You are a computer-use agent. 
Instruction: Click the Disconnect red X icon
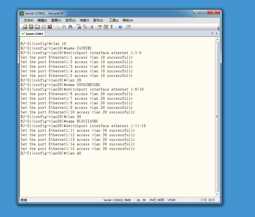pos(50,27)
